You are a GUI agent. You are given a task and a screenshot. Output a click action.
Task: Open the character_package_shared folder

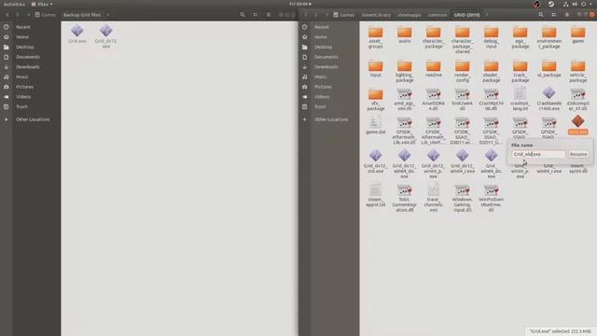463,40
